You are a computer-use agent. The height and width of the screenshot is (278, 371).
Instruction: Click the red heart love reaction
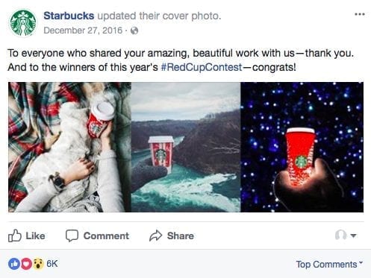pyautogui.click(x=26, y=264)
